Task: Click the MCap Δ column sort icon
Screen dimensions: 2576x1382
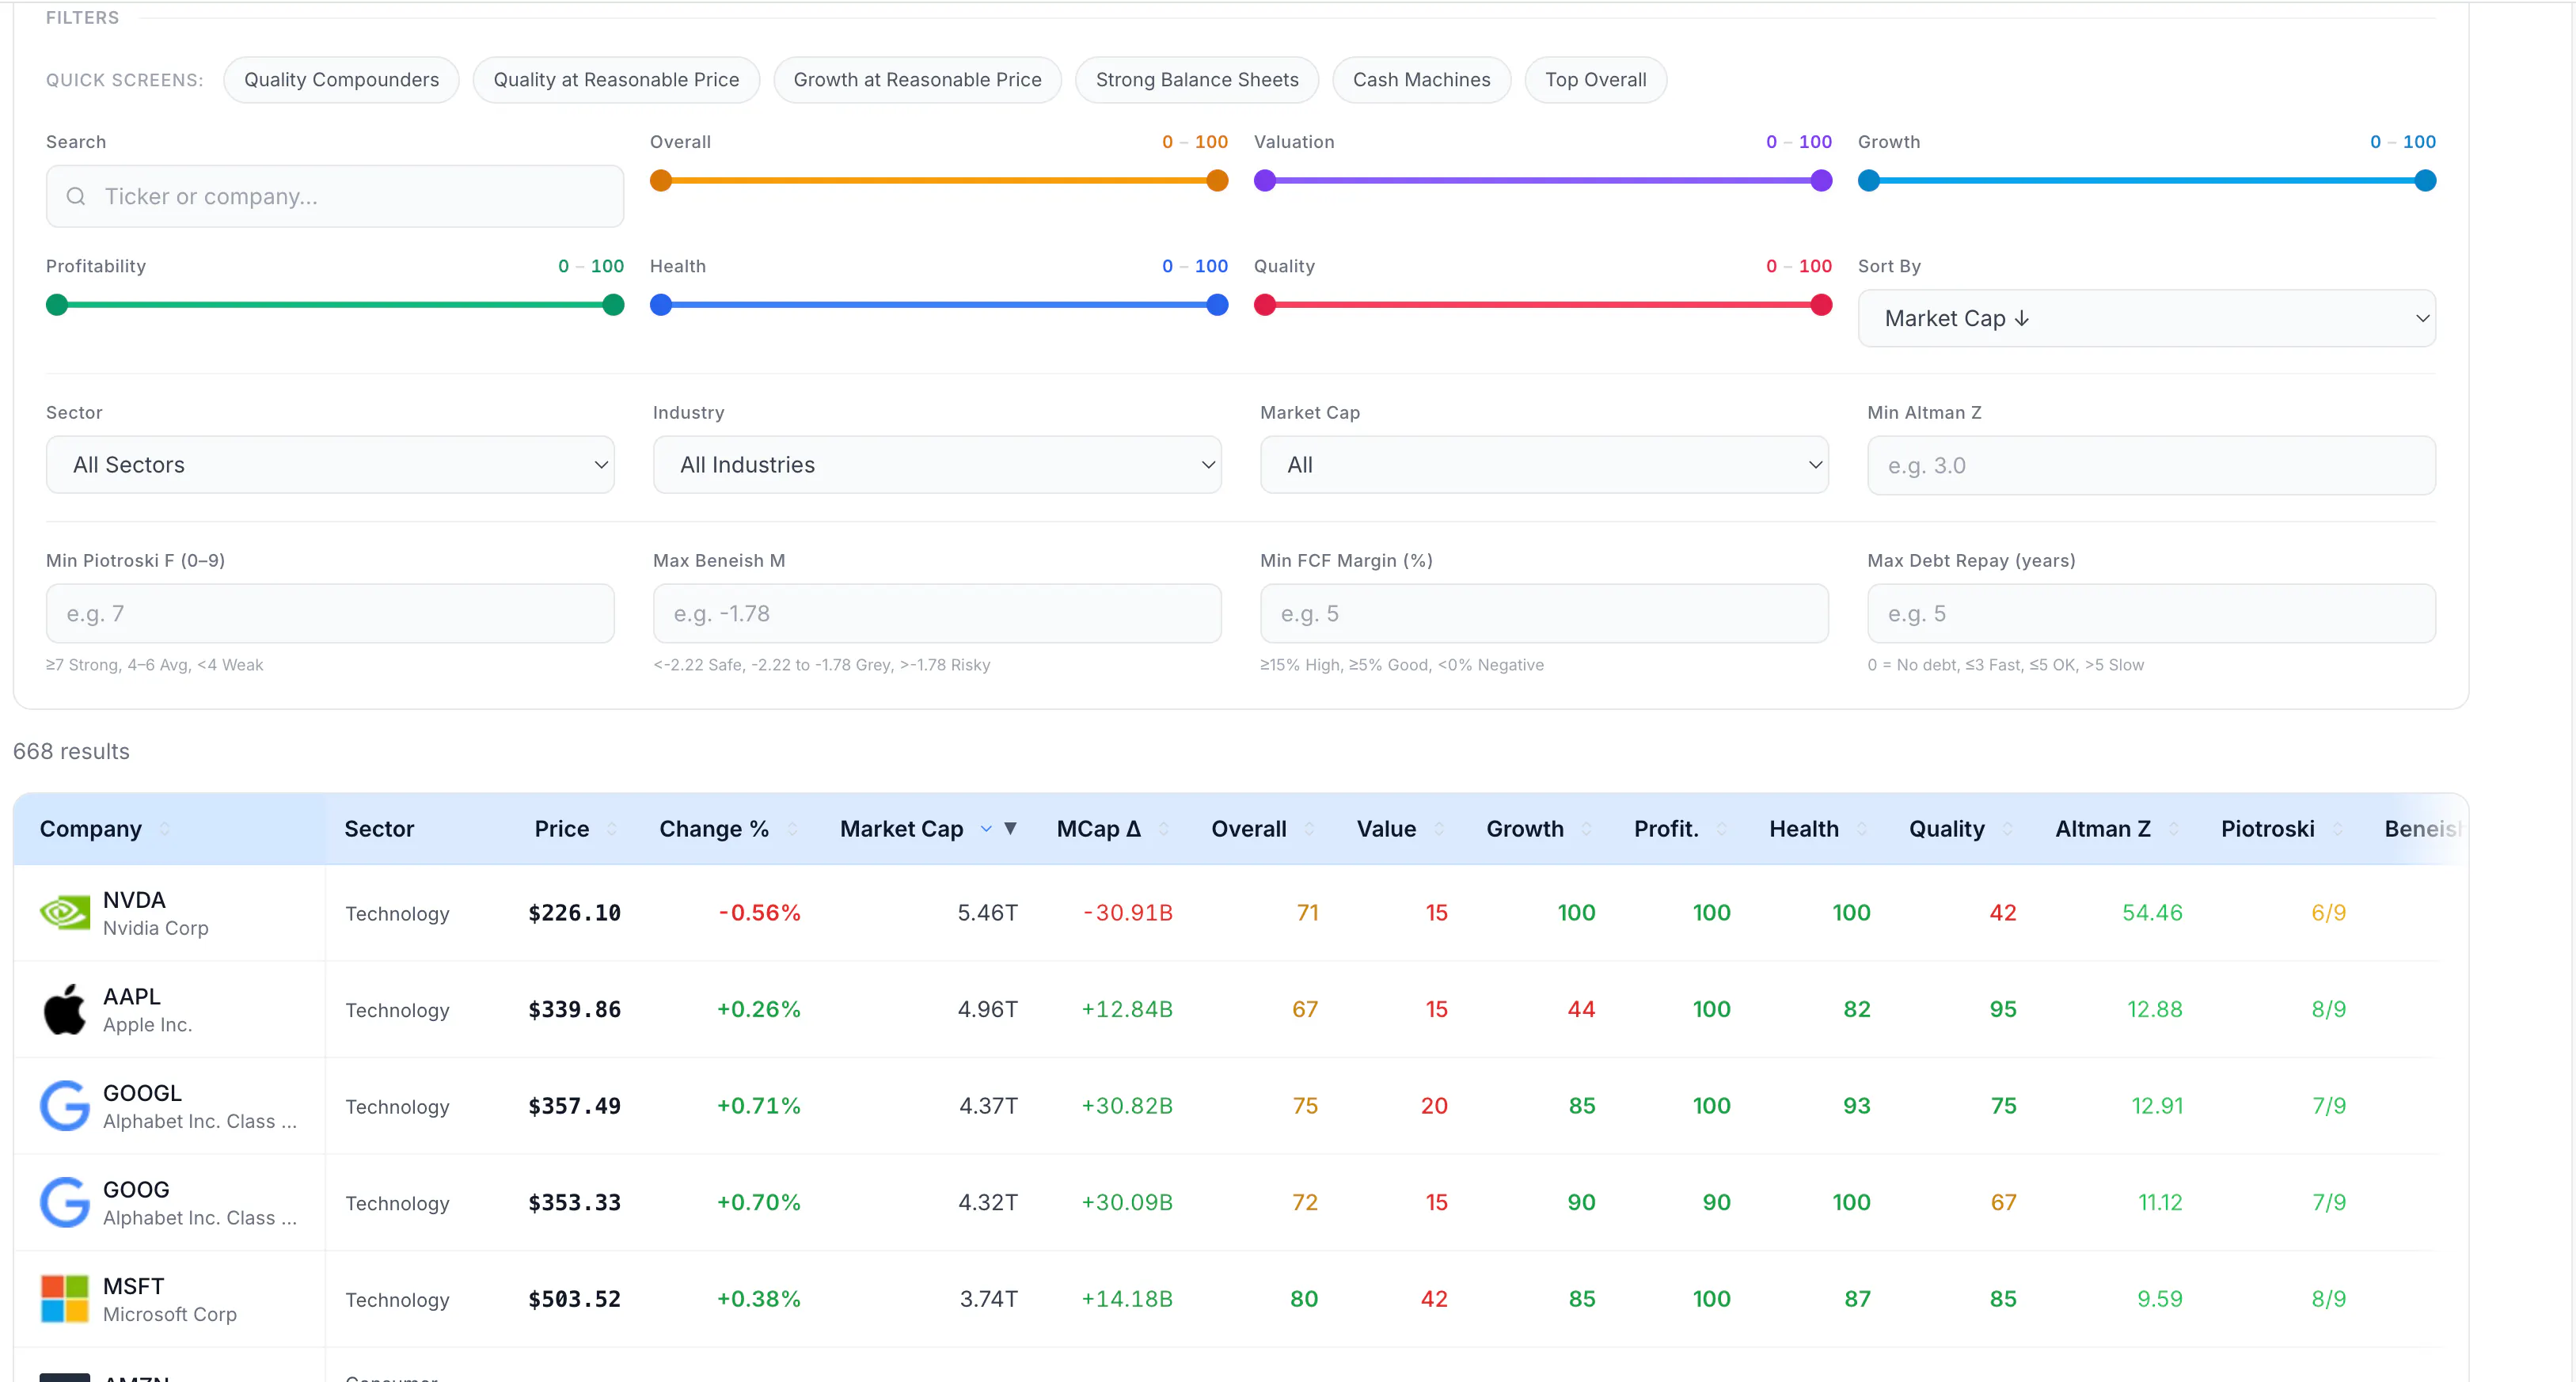Action: pos(1164,828)
